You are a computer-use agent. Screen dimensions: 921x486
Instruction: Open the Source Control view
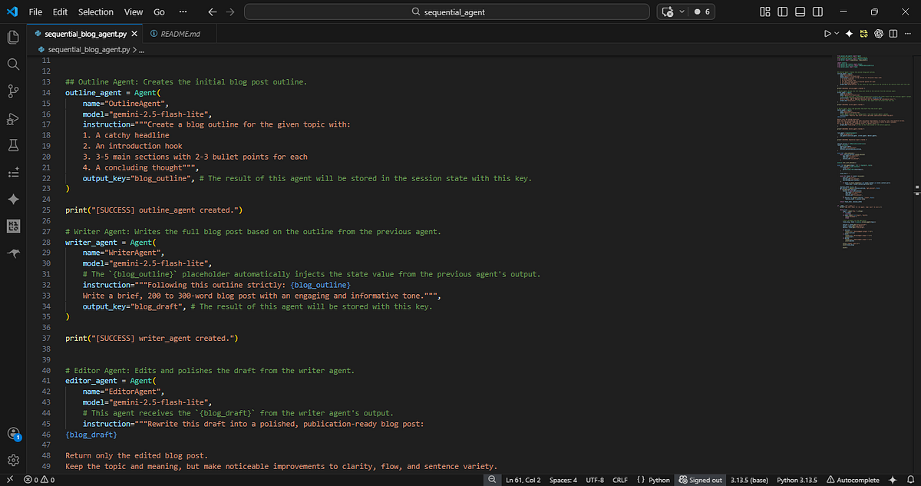pos(12,91)
